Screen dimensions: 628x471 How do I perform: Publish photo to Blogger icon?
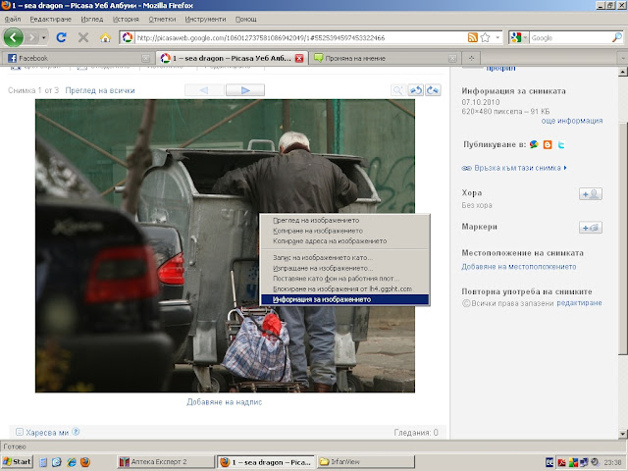tap(548, 144)
